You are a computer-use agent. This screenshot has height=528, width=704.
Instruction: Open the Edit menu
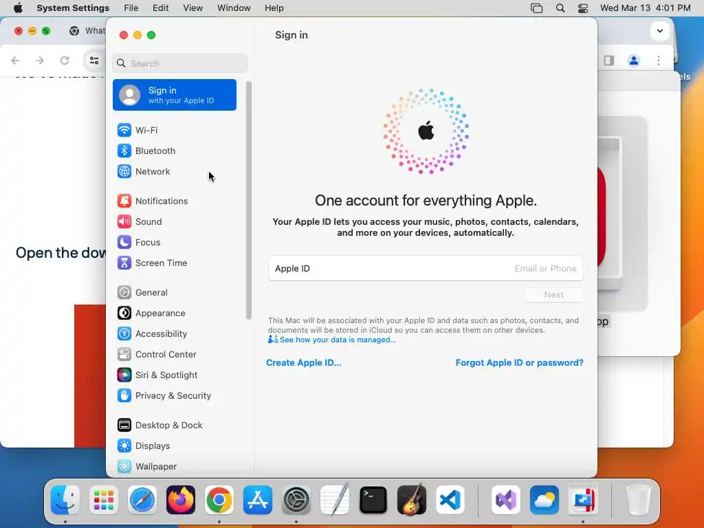coord(161,8)
